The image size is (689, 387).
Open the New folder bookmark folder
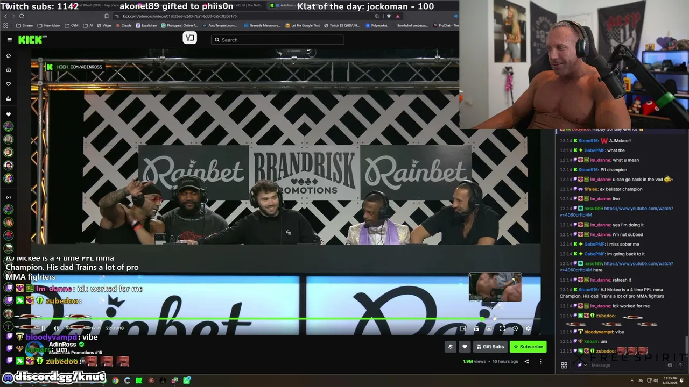[x=48, y=25]
